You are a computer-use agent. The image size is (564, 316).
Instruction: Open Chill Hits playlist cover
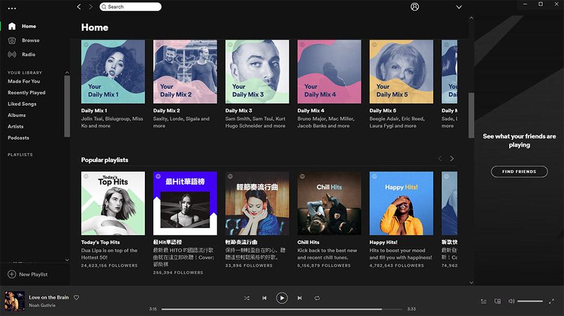tap(329, 203)
